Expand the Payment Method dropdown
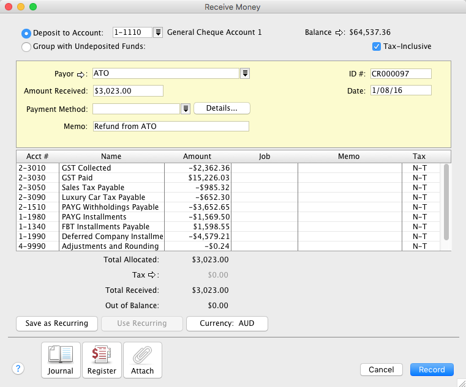The image size is (466, 387). (185, 109)
